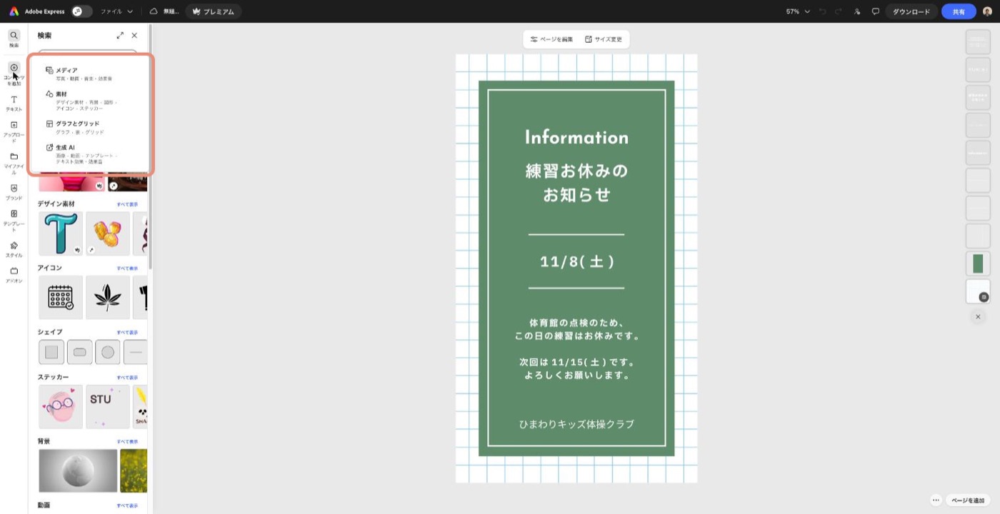Click ページを編集 above the canvas

point(551,39)
